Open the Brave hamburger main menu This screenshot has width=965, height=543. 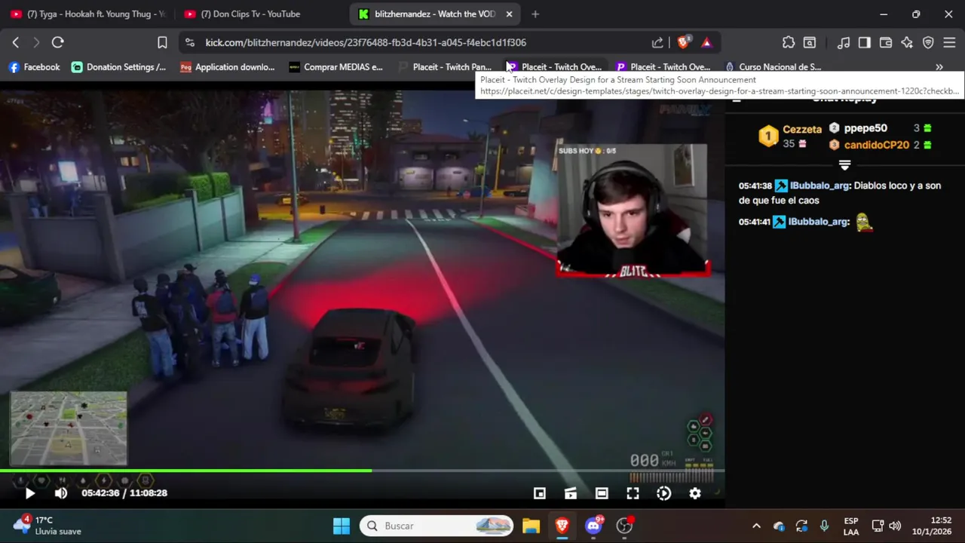point(949,43)
